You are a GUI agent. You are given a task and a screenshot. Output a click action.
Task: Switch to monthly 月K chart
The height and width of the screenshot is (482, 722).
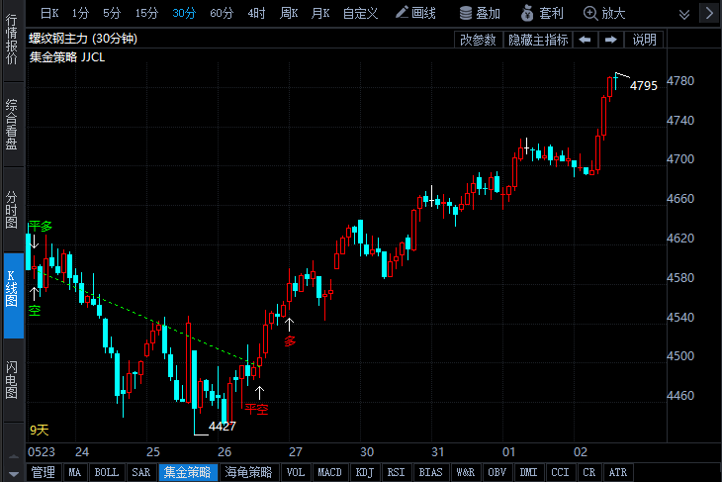(320, 14)
